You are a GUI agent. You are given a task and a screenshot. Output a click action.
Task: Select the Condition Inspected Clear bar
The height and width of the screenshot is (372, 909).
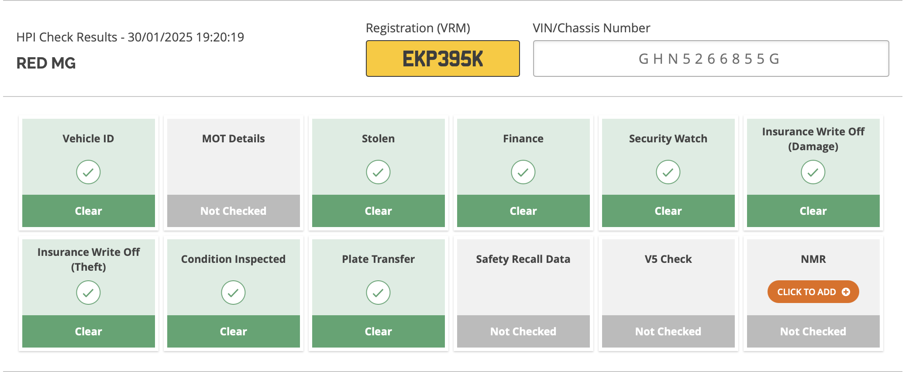coord(234,331)
